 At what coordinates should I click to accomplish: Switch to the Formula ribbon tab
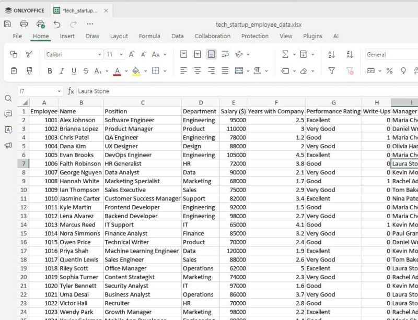[x=149, y=36]
